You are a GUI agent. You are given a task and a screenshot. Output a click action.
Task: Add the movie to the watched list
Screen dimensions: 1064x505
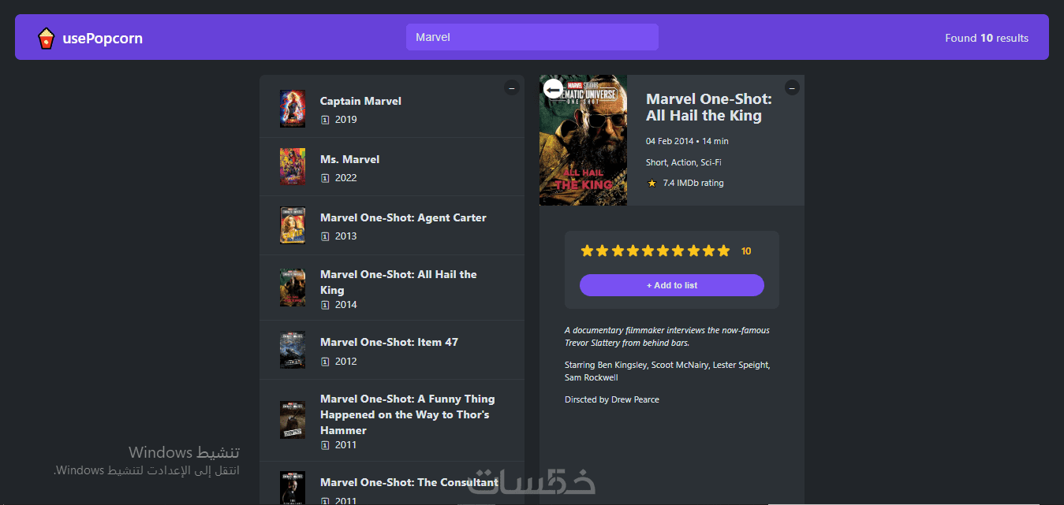(672, 285)
